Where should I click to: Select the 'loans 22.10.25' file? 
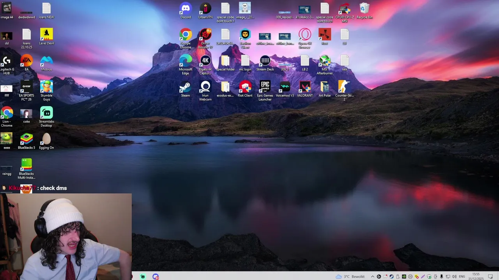27,38
